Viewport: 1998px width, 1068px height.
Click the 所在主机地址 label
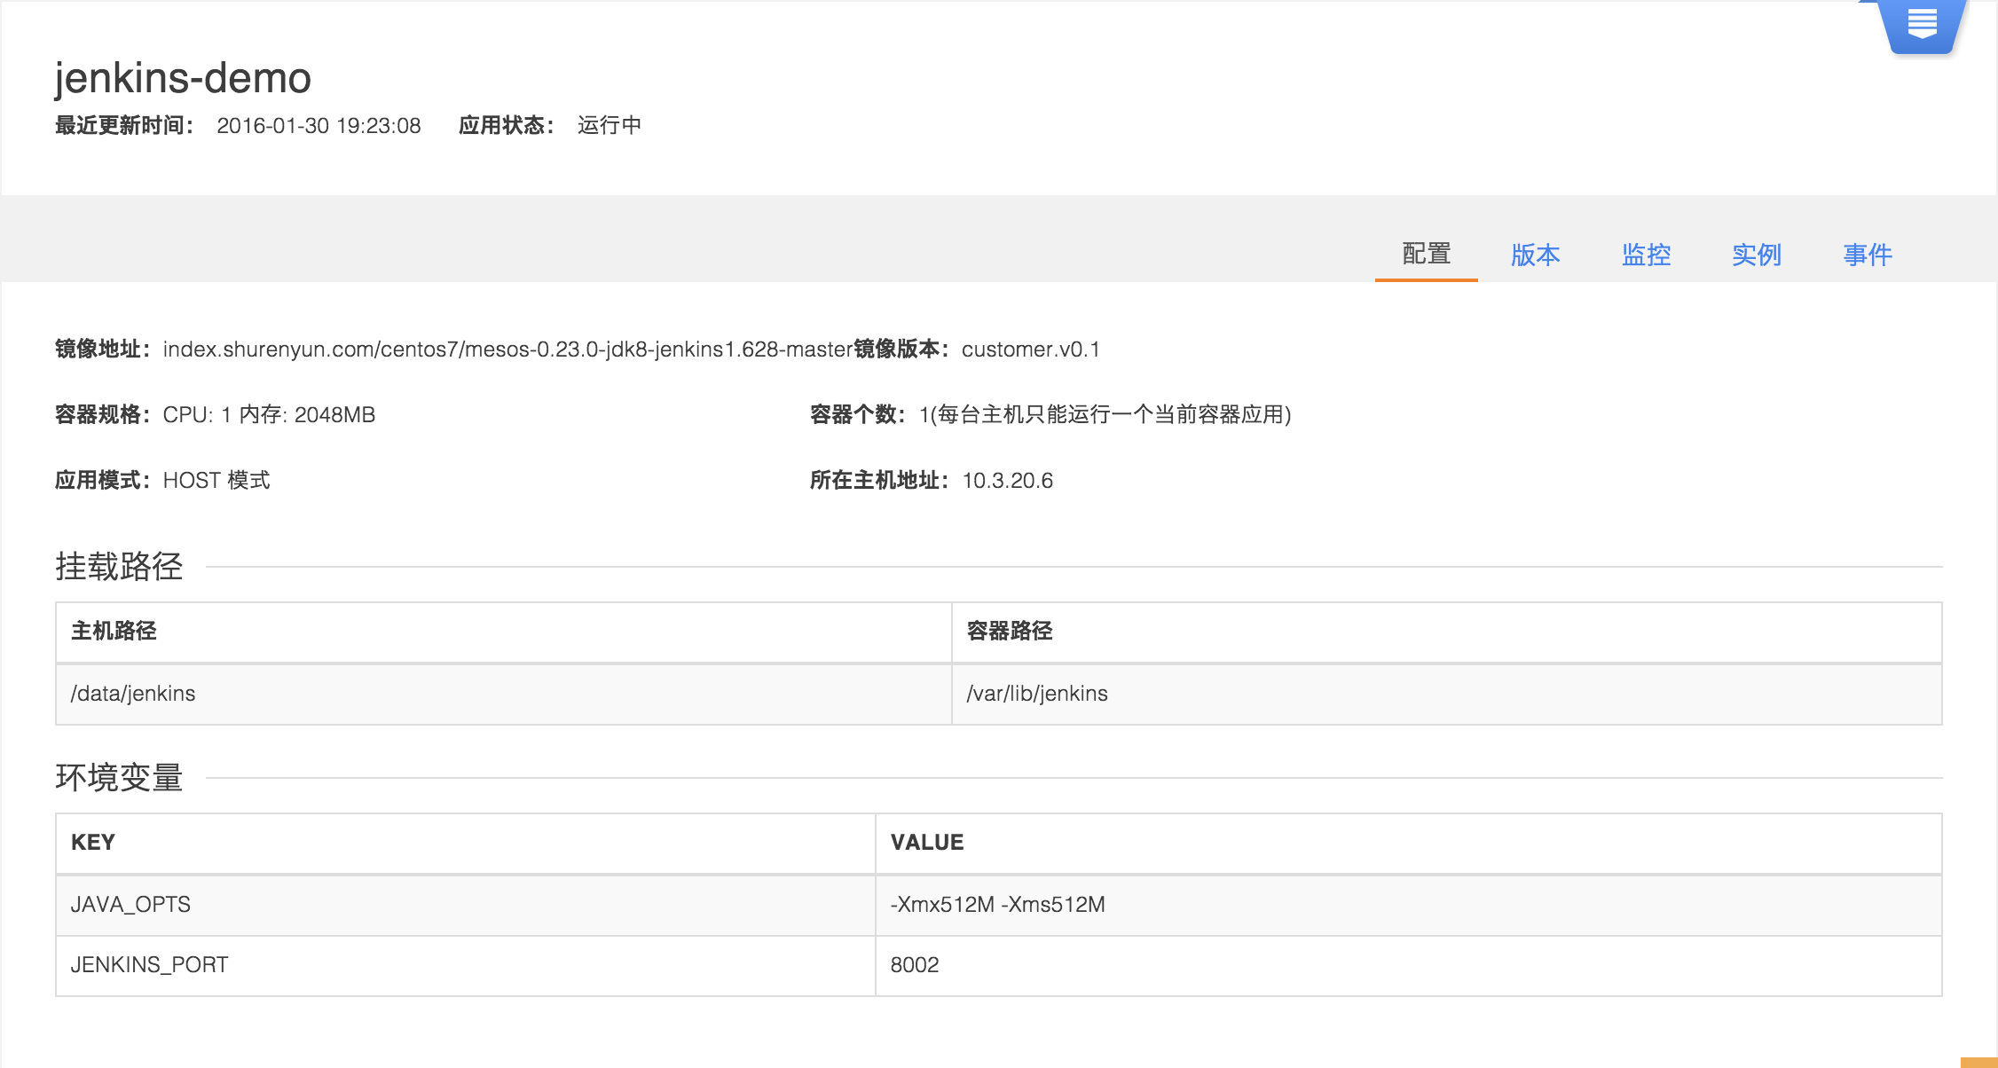point(879,481)
